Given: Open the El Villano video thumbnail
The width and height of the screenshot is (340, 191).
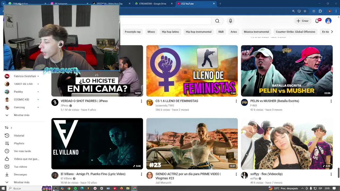Looking at the screenshot, I should (x=97, y=144).
